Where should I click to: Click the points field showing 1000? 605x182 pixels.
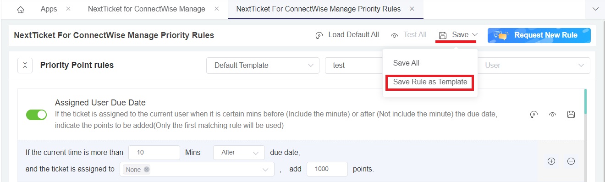(x=327, y=169)
